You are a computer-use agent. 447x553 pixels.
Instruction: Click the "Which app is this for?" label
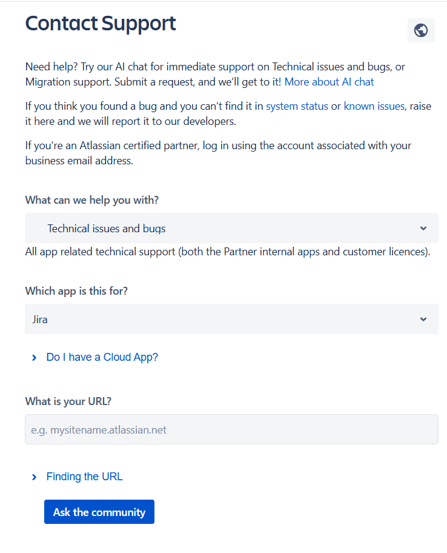coord(76,291)
